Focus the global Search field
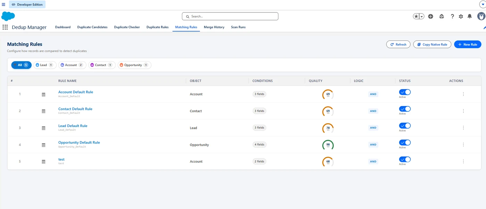Viewport: 486px width, 209px height. 230,16
